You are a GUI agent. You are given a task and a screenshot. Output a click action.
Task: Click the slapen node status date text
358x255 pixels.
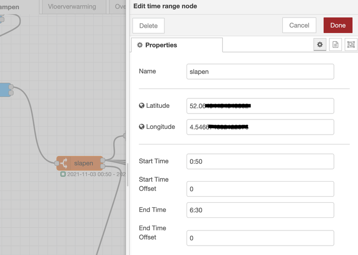tap(96, 174)
